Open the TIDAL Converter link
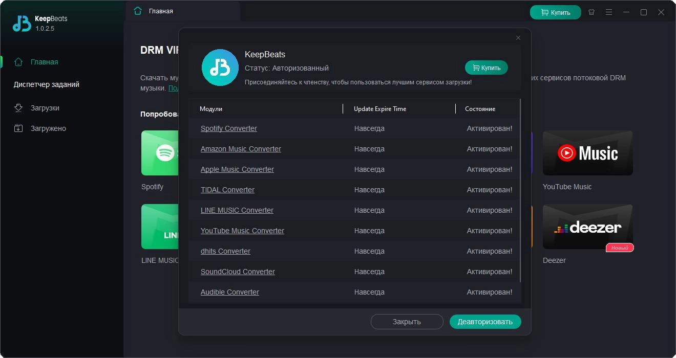This screenshot has width=676, height=358. [227, 190]
